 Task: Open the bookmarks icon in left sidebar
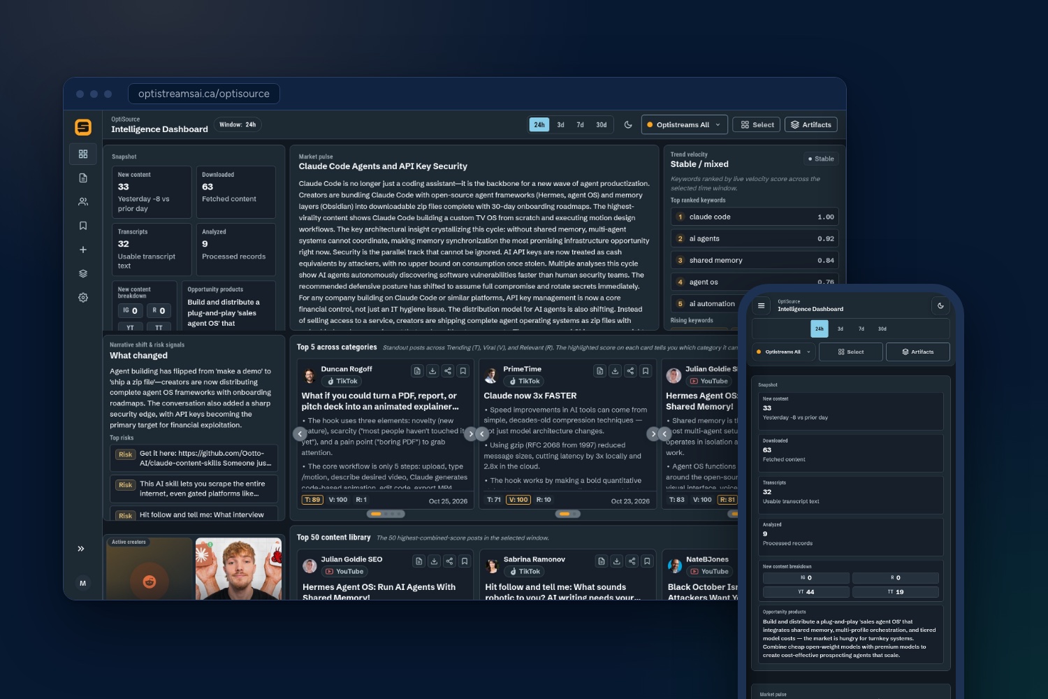pyautogui.click(x=83, y=226)
